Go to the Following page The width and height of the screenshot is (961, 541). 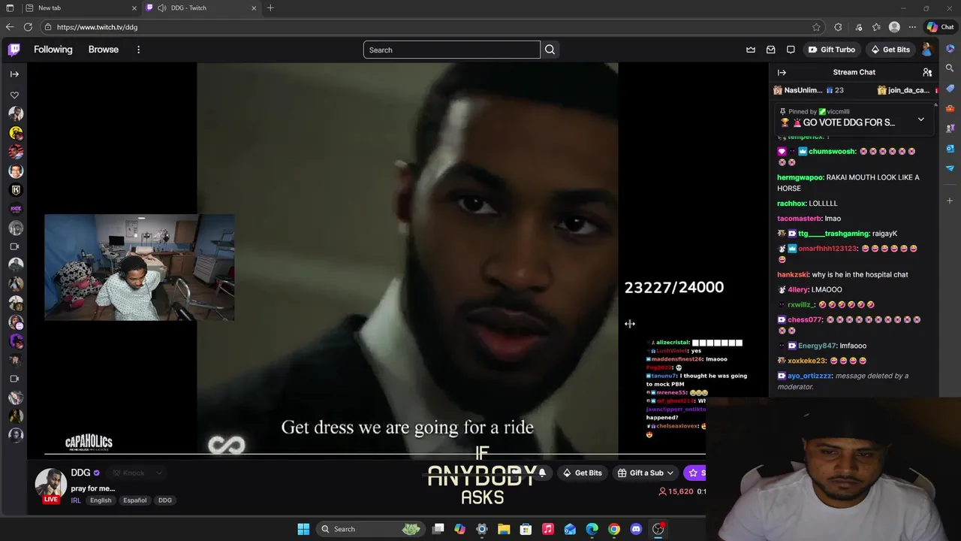tap(53, 50)
